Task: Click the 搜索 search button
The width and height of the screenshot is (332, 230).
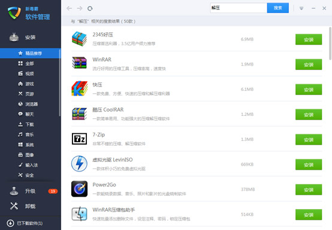Action: pos(278,8)
